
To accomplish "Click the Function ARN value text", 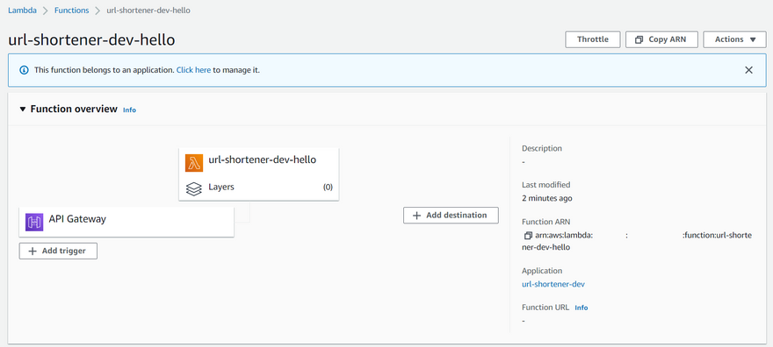I will pos(637,241).
